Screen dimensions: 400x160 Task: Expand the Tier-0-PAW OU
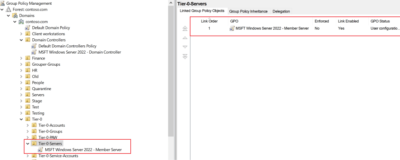[x=27, y=138]
